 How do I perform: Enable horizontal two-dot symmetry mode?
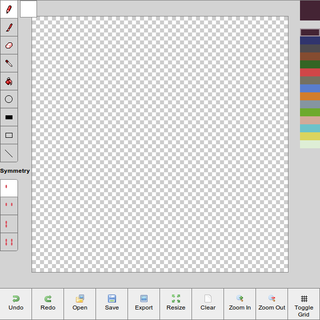pos(9,206)
